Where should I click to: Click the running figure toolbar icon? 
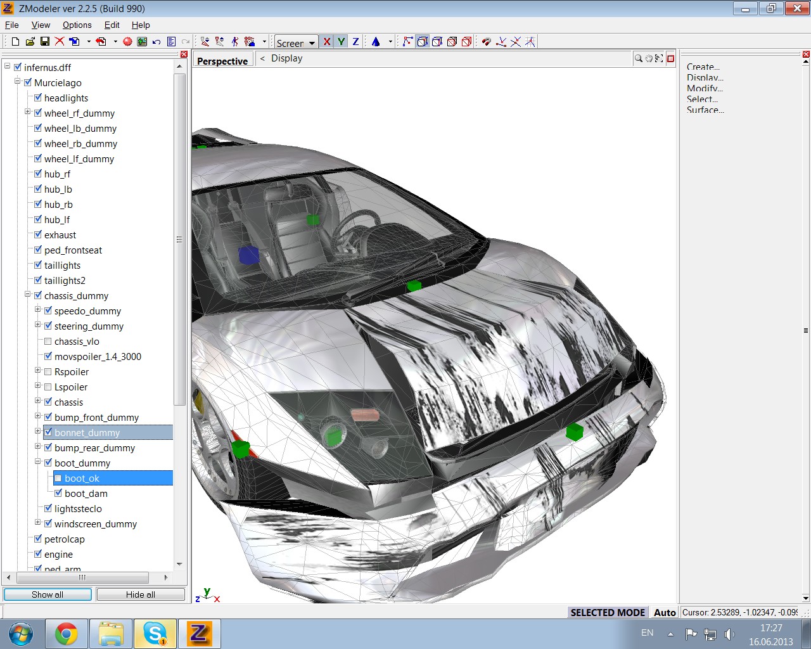(x=235, y=42)
